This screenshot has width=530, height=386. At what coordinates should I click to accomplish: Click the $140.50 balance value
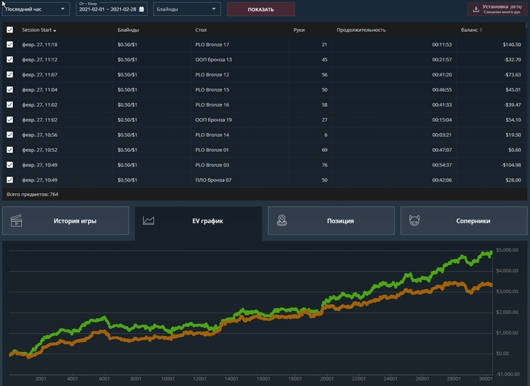[512, 45]
